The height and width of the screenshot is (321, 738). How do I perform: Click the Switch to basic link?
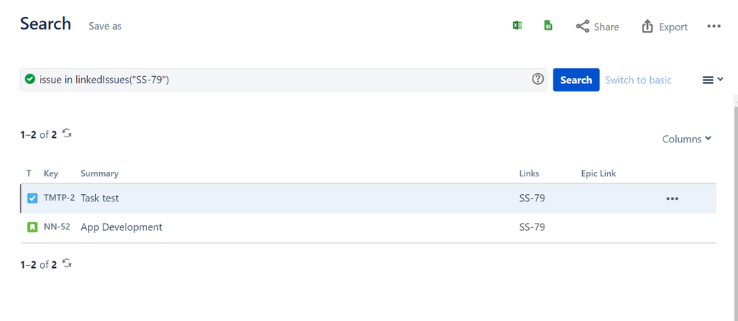coord(638,80)
